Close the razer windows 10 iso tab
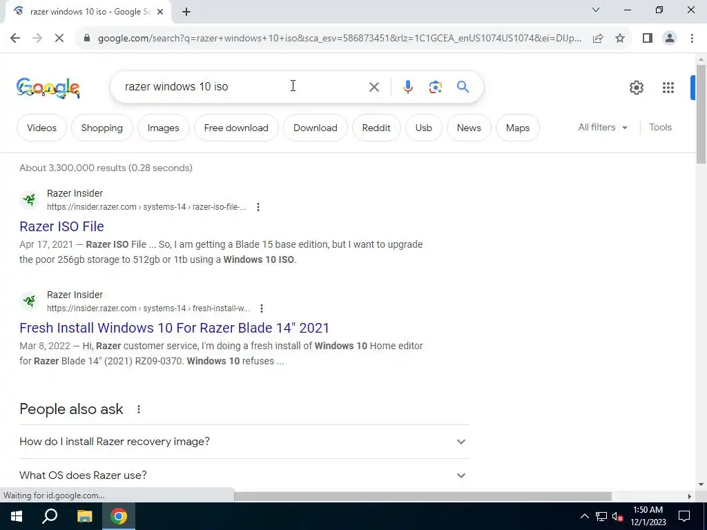This screenshot has width=707, height=530. pyautogui.click(x=160, y=12)
